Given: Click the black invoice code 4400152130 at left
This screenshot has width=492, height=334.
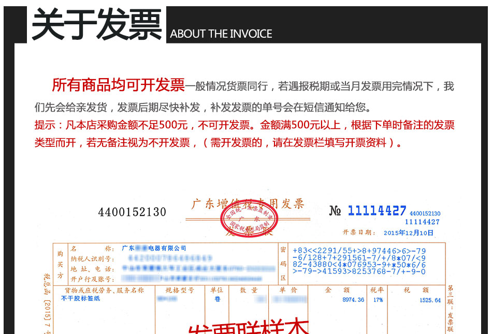Looking at the screenshot, I should (x=132, y=212).
